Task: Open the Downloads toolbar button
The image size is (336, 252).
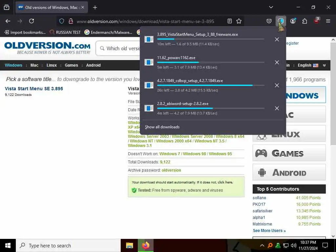Action: point(281,21)
